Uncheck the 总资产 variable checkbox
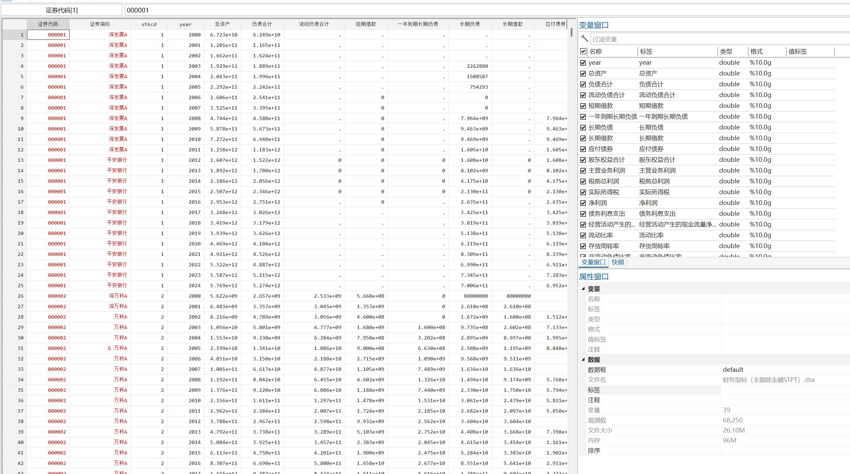 583,73
